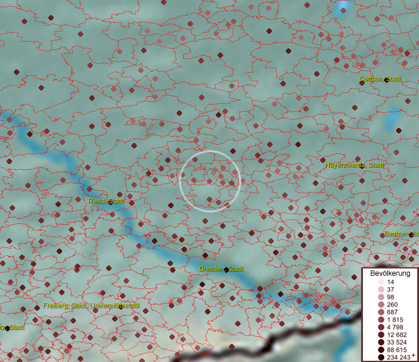Click the legend value '88 615'
Image resolution: width=419 pixels, height=362 pixels.
pos(397,350)
